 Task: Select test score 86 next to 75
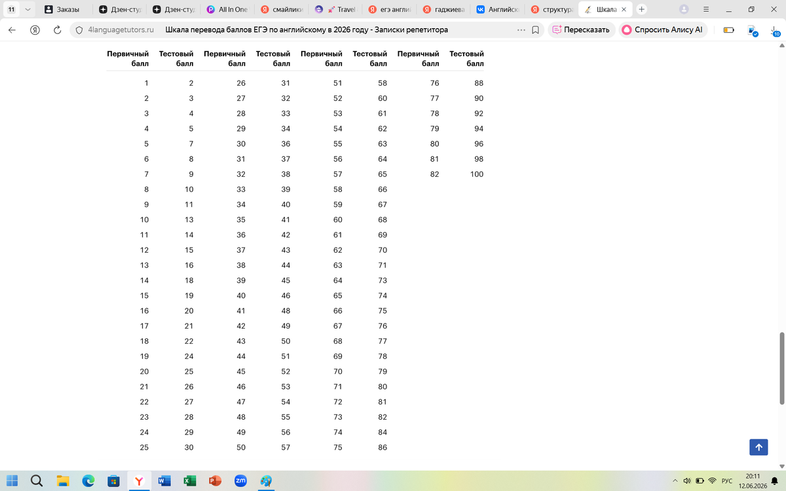(x=383, y=448)
